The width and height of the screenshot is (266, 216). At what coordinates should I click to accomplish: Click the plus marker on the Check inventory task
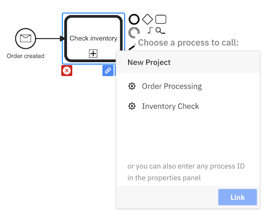coord(93,54)
